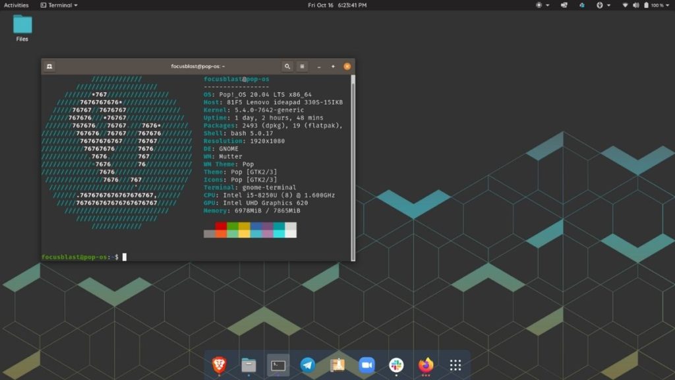This screenshot has height=380, width=675.
Task: Open the system menu next to battery
Action: tap(666, 5)
